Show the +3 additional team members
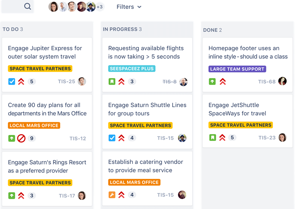Image resolution: width=295 pixels, height=209 pixels. (100, 7)
